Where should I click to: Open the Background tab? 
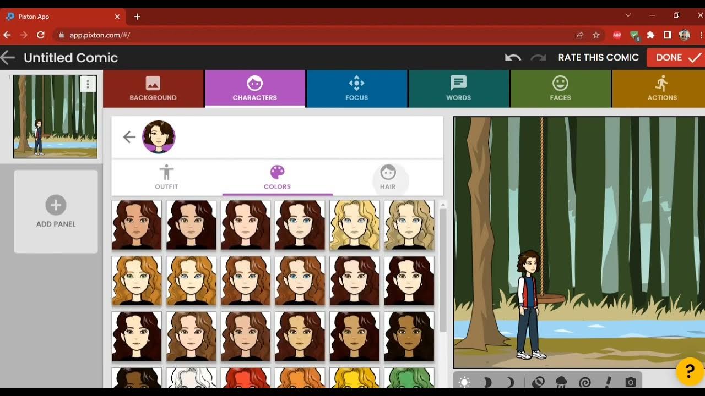[x=153, y=89]
